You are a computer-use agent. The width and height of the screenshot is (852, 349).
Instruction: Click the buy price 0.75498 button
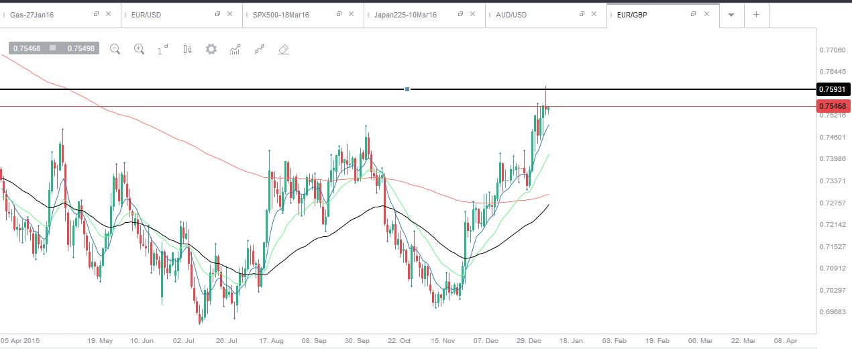tap(81, 48)
